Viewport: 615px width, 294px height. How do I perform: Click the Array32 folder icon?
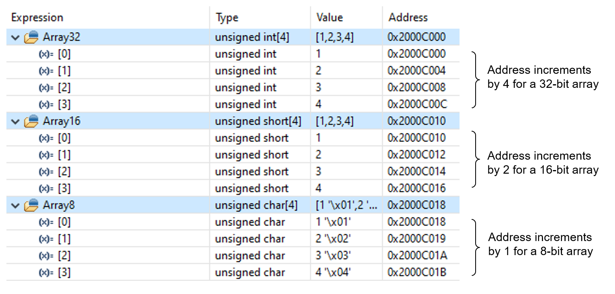click(x=31, y=37)
